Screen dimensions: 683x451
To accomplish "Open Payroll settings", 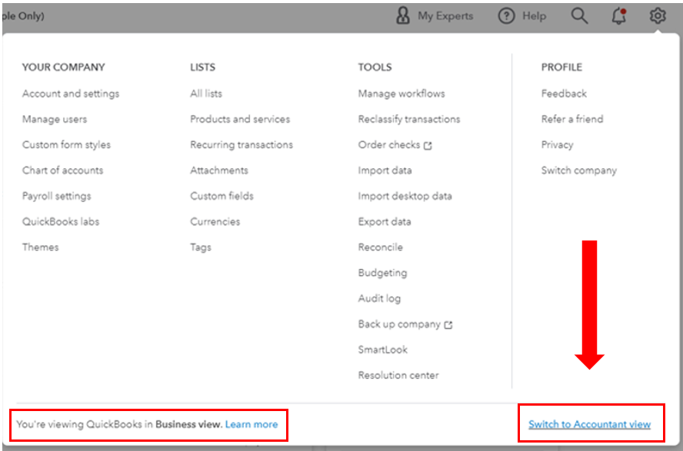I will tap(57, 196).
